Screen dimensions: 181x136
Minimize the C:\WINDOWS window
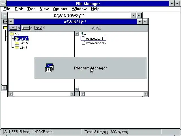133,15
